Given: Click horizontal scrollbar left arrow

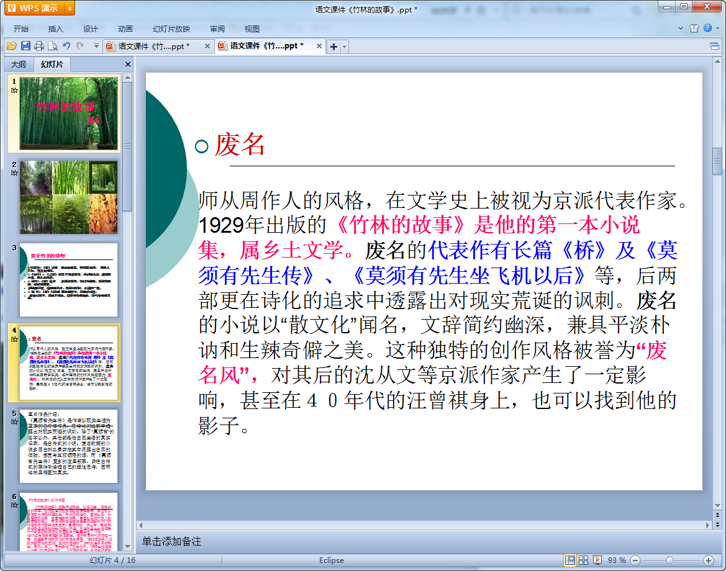Looking at the screenshot, I should pyautogui.click(x=141, y=525).
